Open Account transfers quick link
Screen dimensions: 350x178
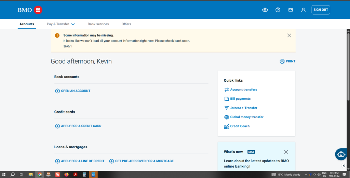(x=241, y=90)
